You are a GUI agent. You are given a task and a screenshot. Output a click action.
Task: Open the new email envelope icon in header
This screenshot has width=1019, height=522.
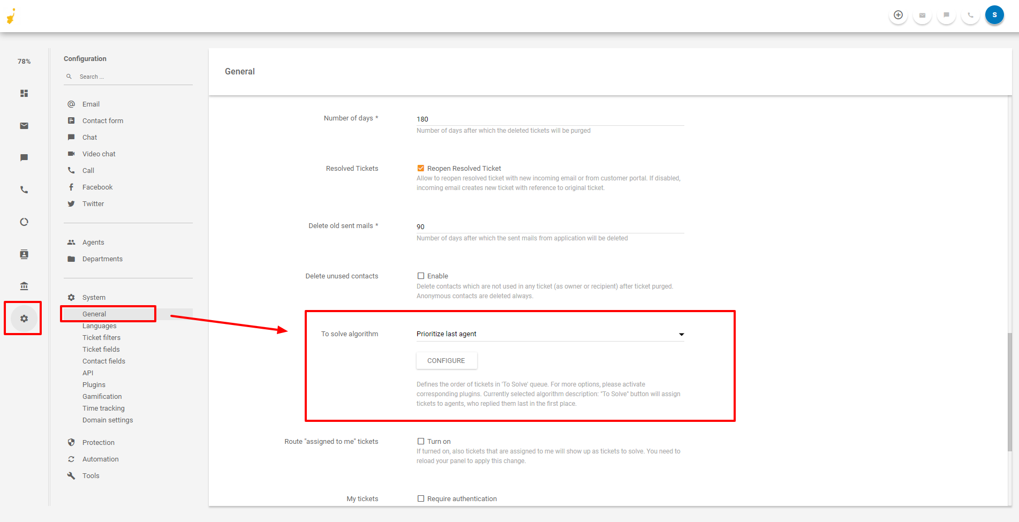tap(922, 15)
